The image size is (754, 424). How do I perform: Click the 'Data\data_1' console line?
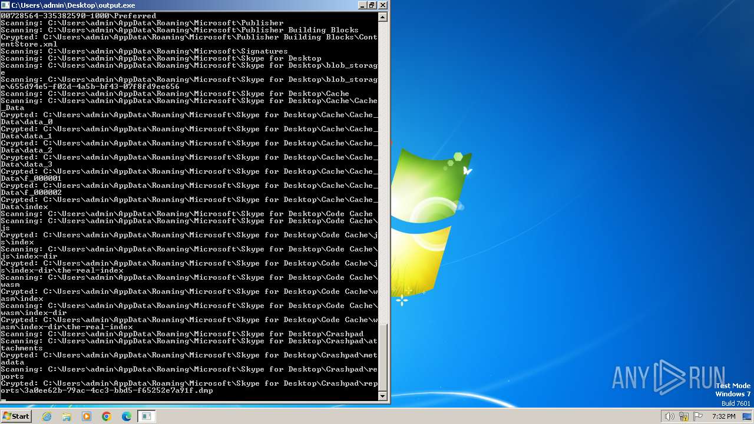(x=27, y=136)
